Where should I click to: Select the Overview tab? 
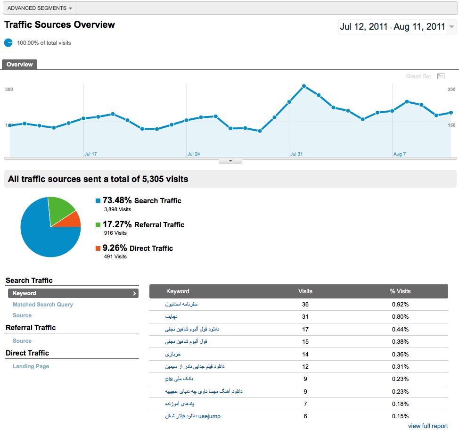click(20, 65)
